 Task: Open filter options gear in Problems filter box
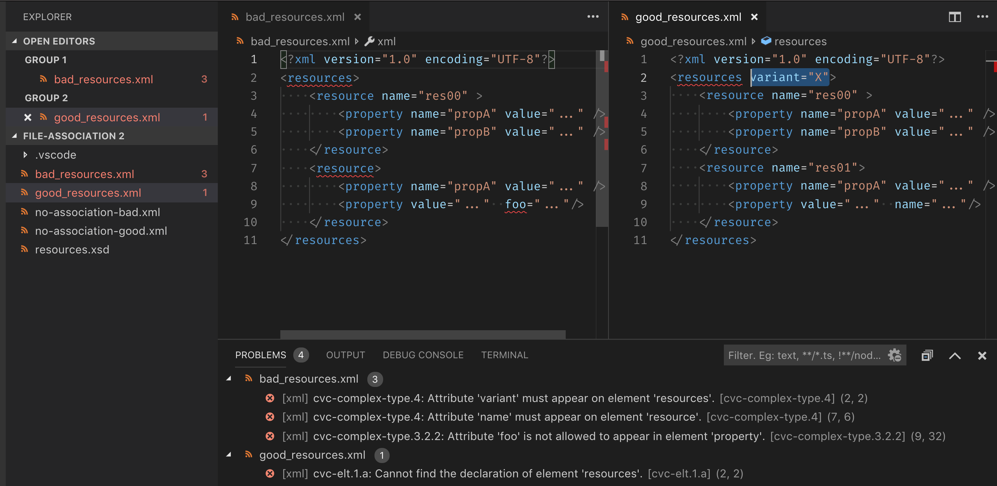pyautogui.click(x=895, y=355)
